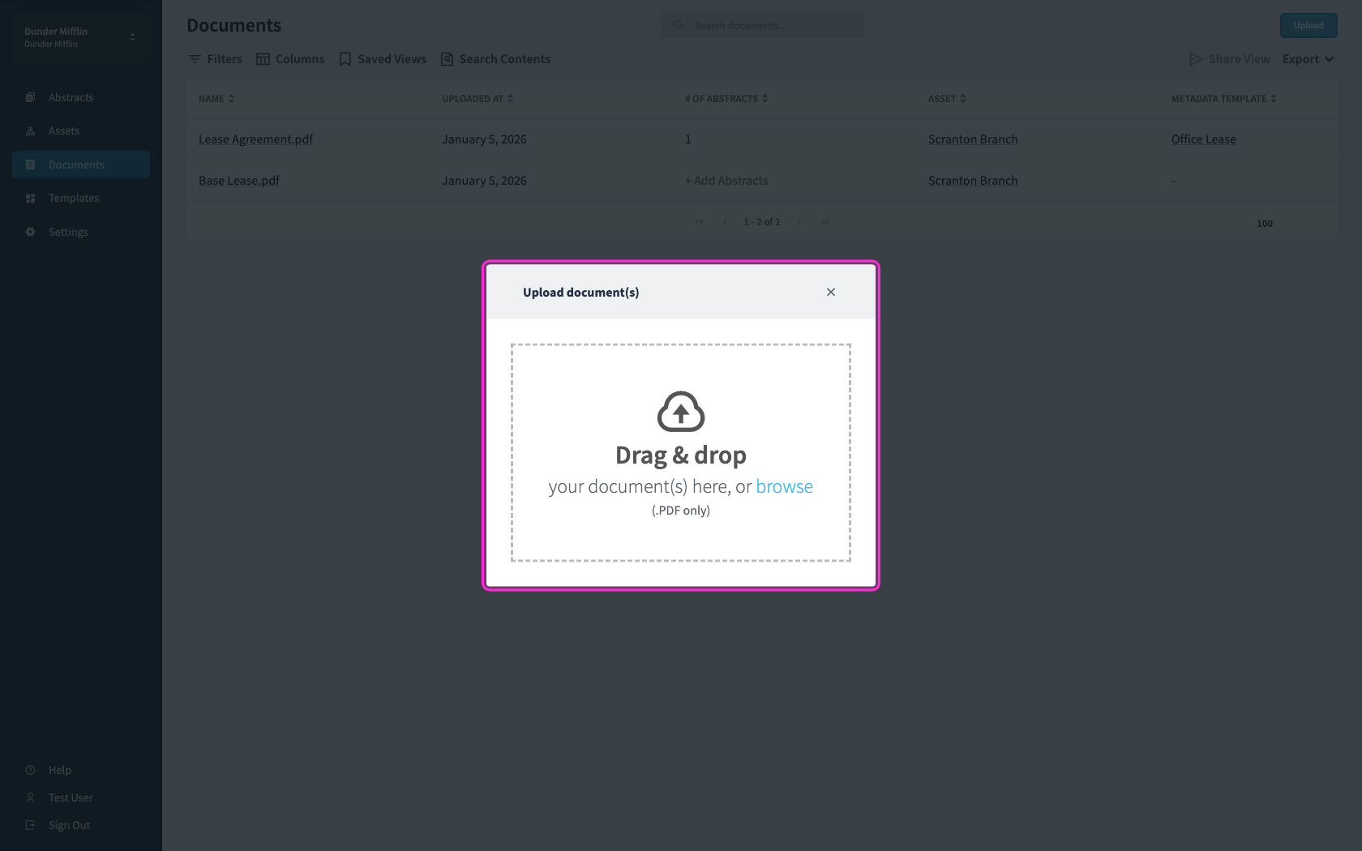Close the Upload document(s) dialog
Viewport: 1362px width, 851px height.
pyautogui.click(x=830, y=292)
